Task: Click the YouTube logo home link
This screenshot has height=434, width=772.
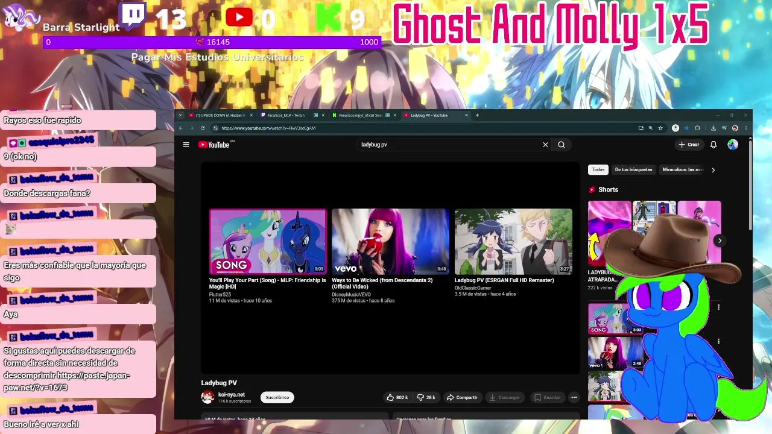Action: (x=214, y=145)
